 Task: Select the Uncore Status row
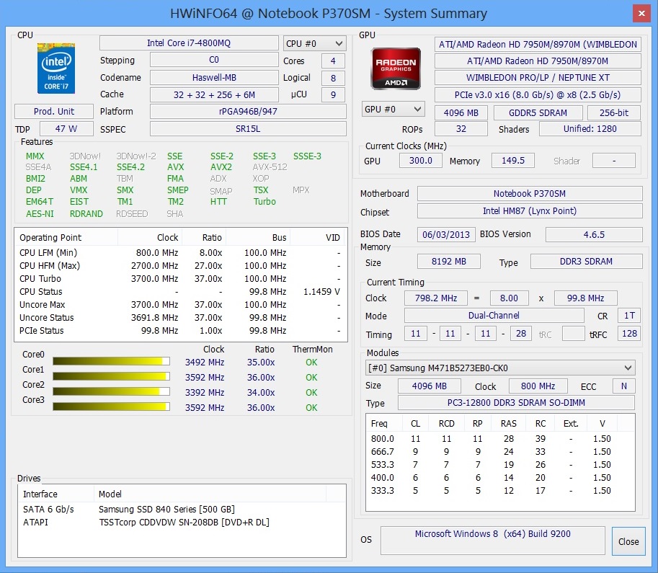pos(180,318)
